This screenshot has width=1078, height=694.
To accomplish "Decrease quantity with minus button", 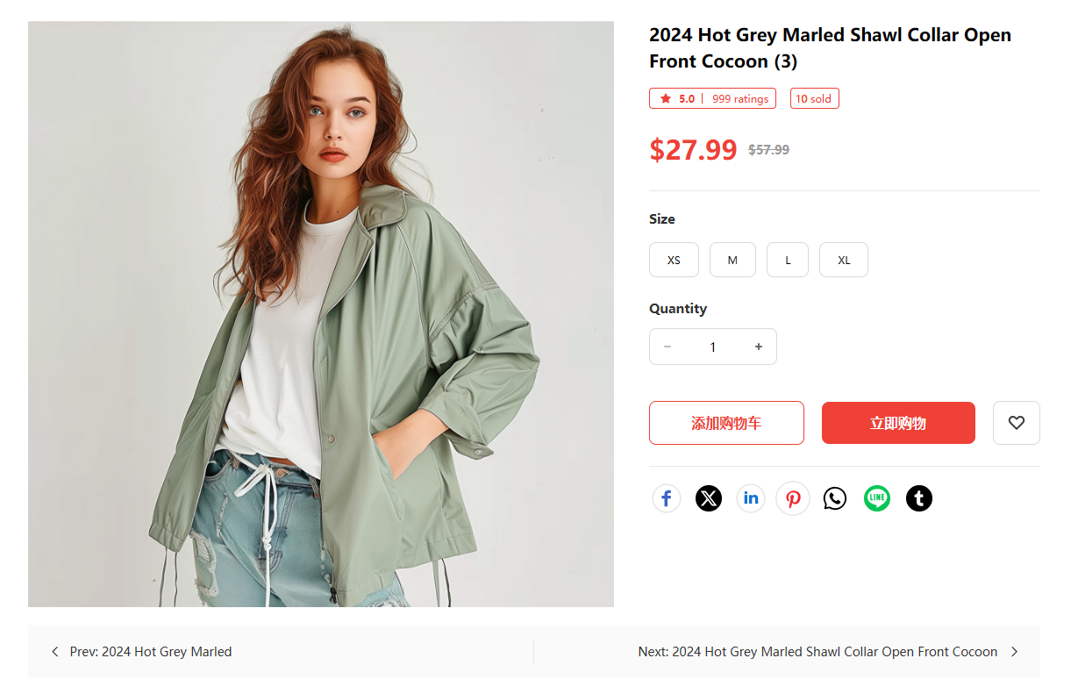I will pos(668,347).
